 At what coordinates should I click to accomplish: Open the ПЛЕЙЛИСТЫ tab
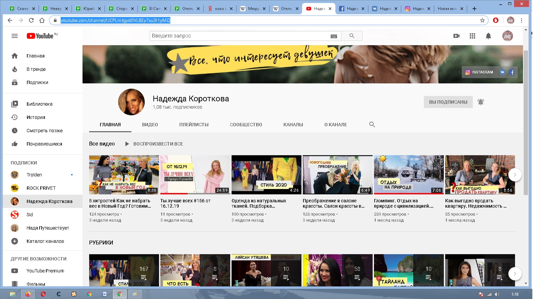(194, 125)
